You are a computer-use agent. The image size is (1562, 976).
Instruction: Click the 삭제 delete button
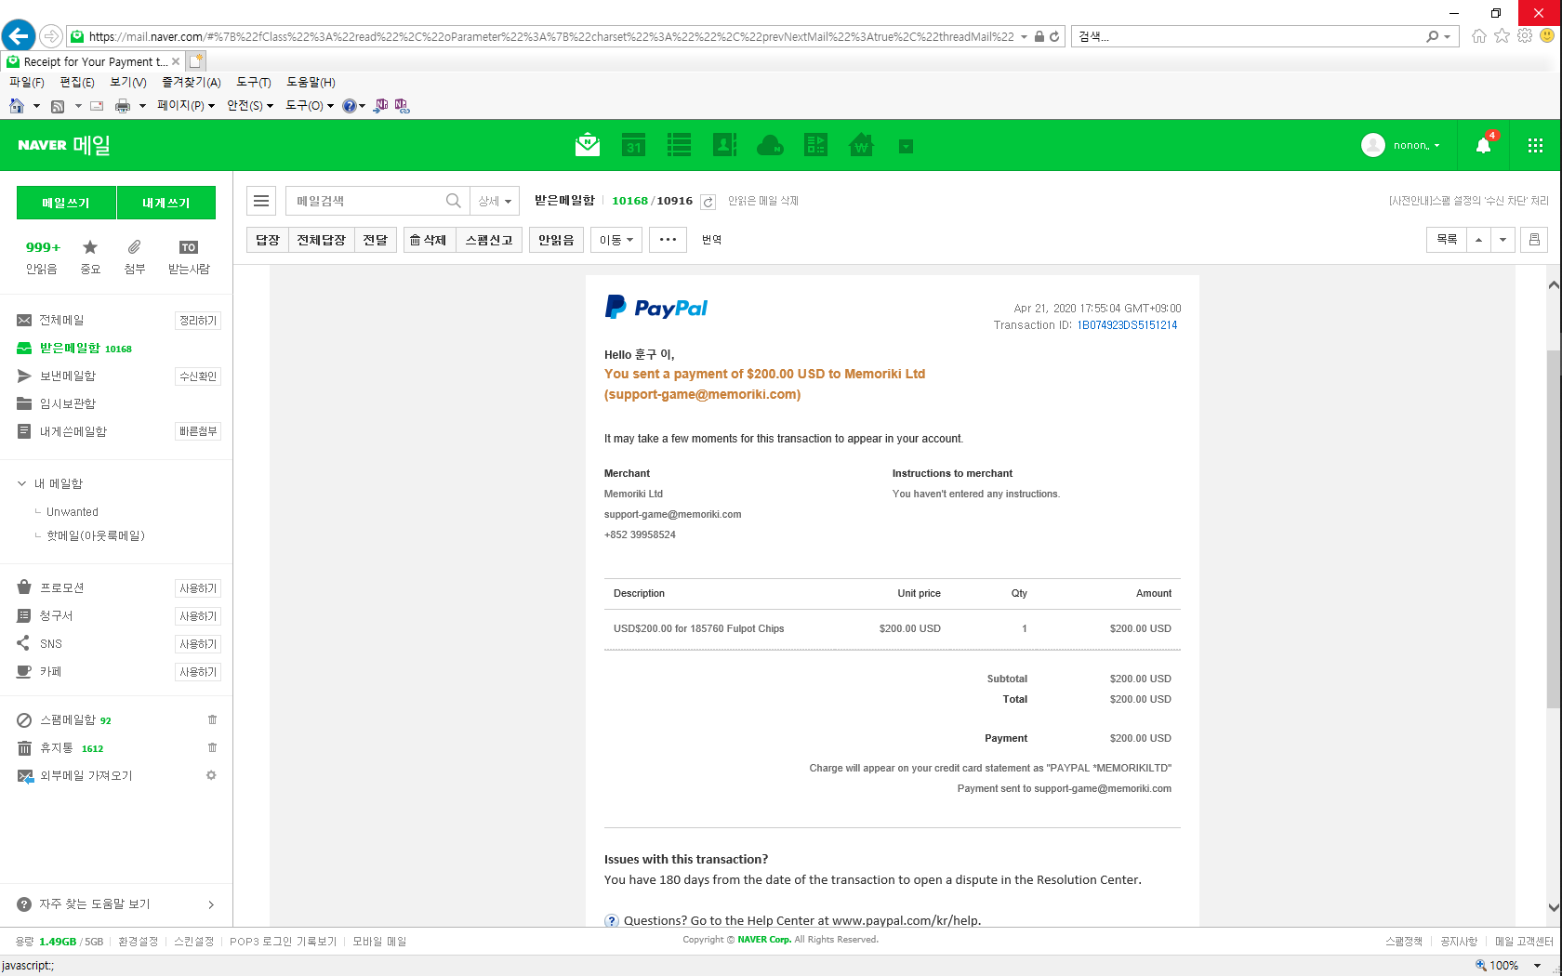pos(430,240)
